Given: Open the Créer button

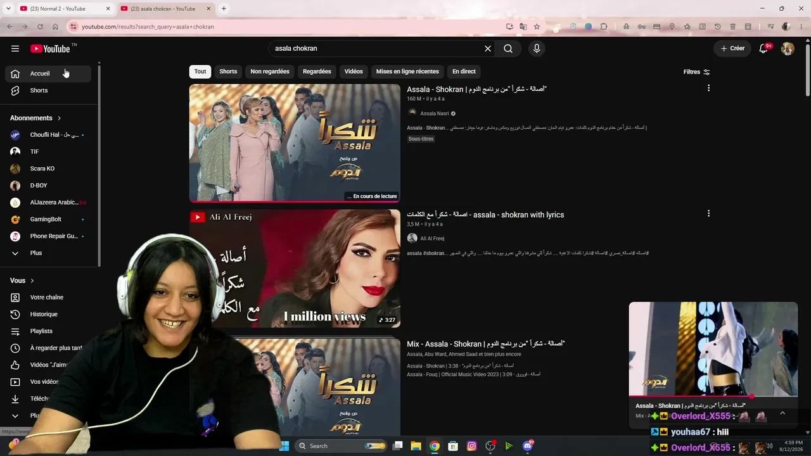Looking at the screenshot, I should [732, 49].
